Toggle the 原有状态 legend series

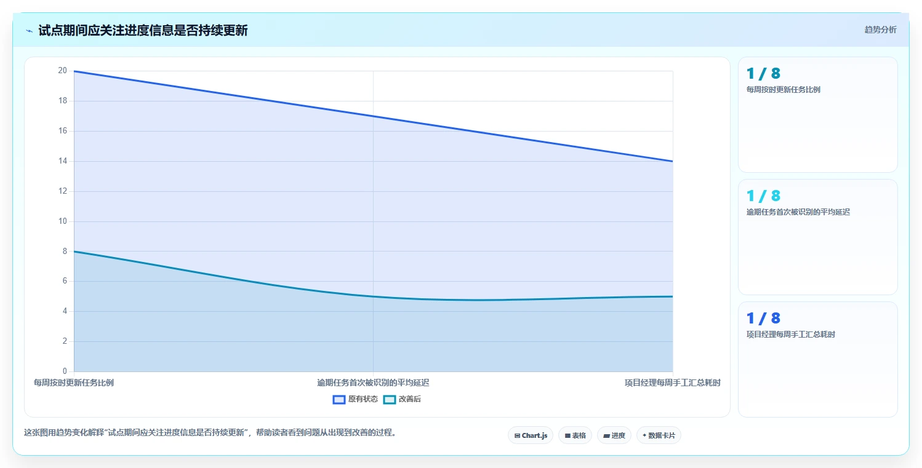coord(355,399)
